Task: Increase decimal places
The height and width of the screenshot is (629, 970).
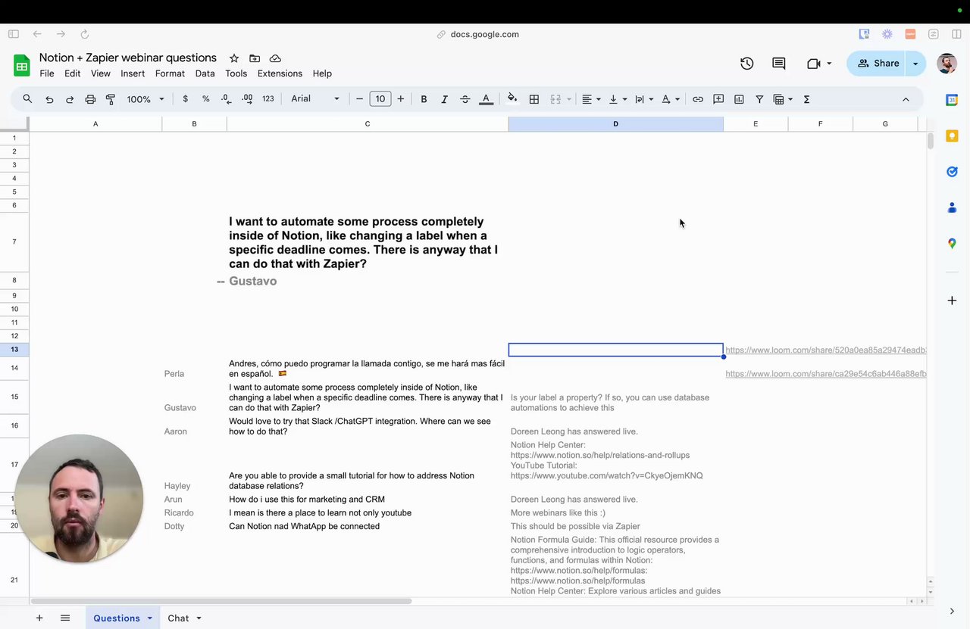Action: (247, 99)
